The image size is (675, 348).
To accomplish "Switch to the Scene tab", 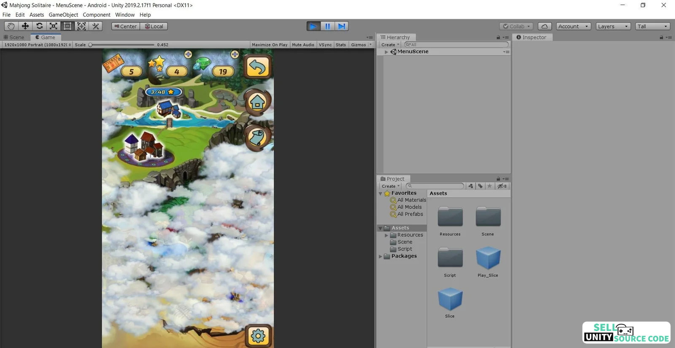I will 14,37.
